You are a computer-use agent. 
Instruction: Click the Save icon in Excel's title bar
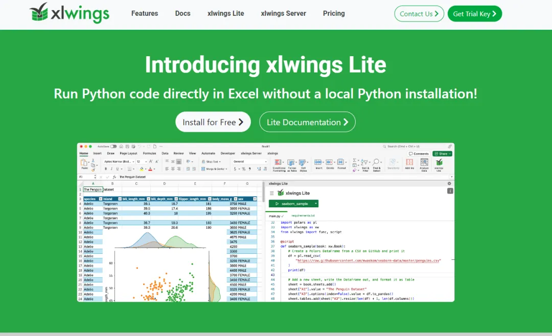[x=127, y=147]
